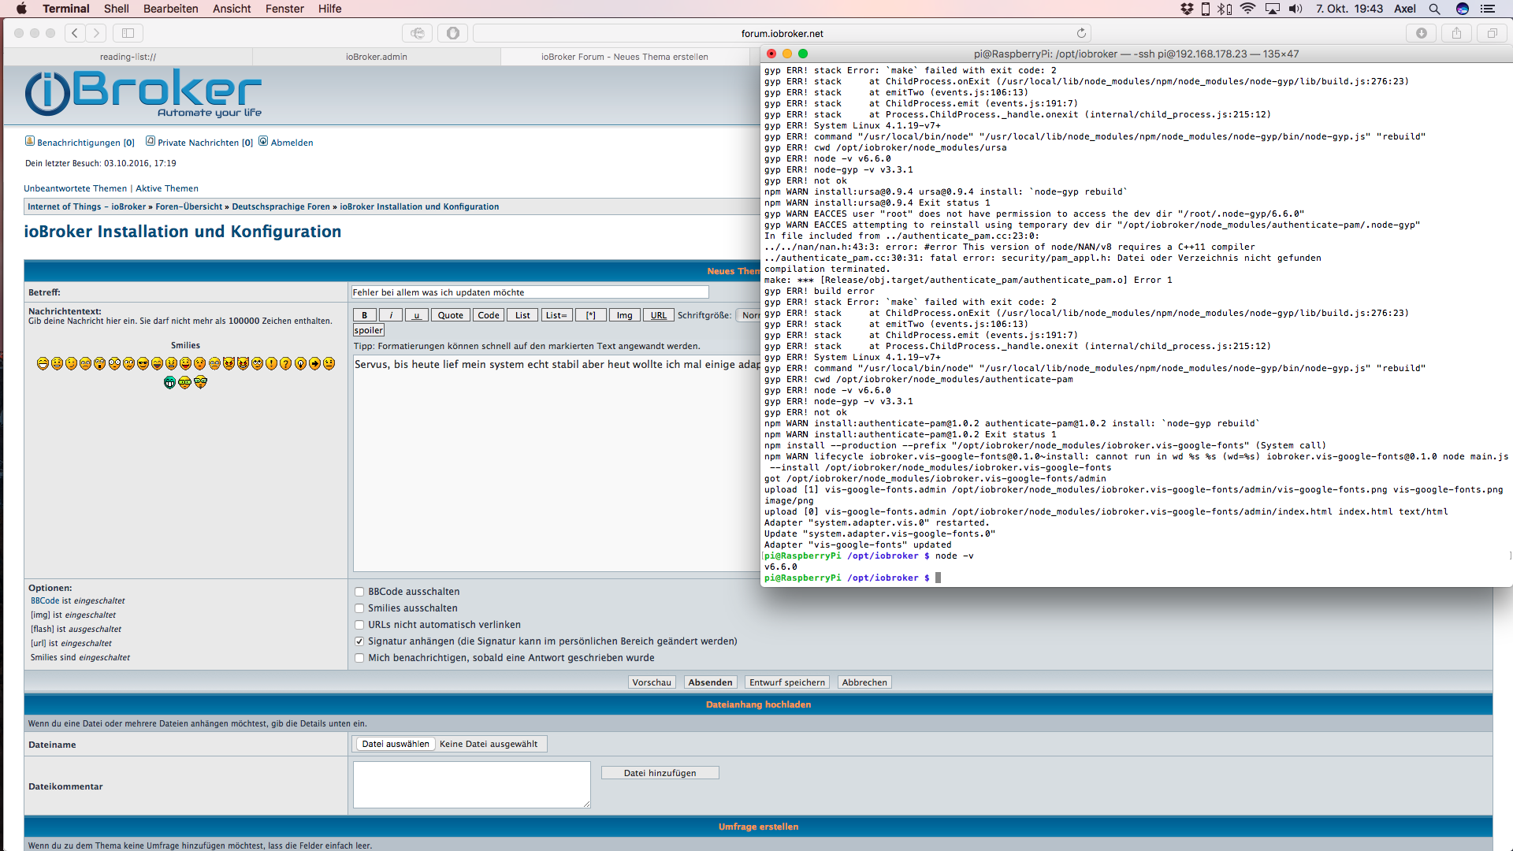1513x851 pixels.
Task: Click the Safari share icon
Action: (1456, 33)
